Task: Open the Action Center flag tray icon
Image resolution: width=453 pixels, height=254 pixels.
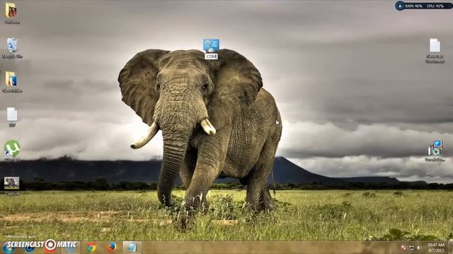Action: [404, 248]
